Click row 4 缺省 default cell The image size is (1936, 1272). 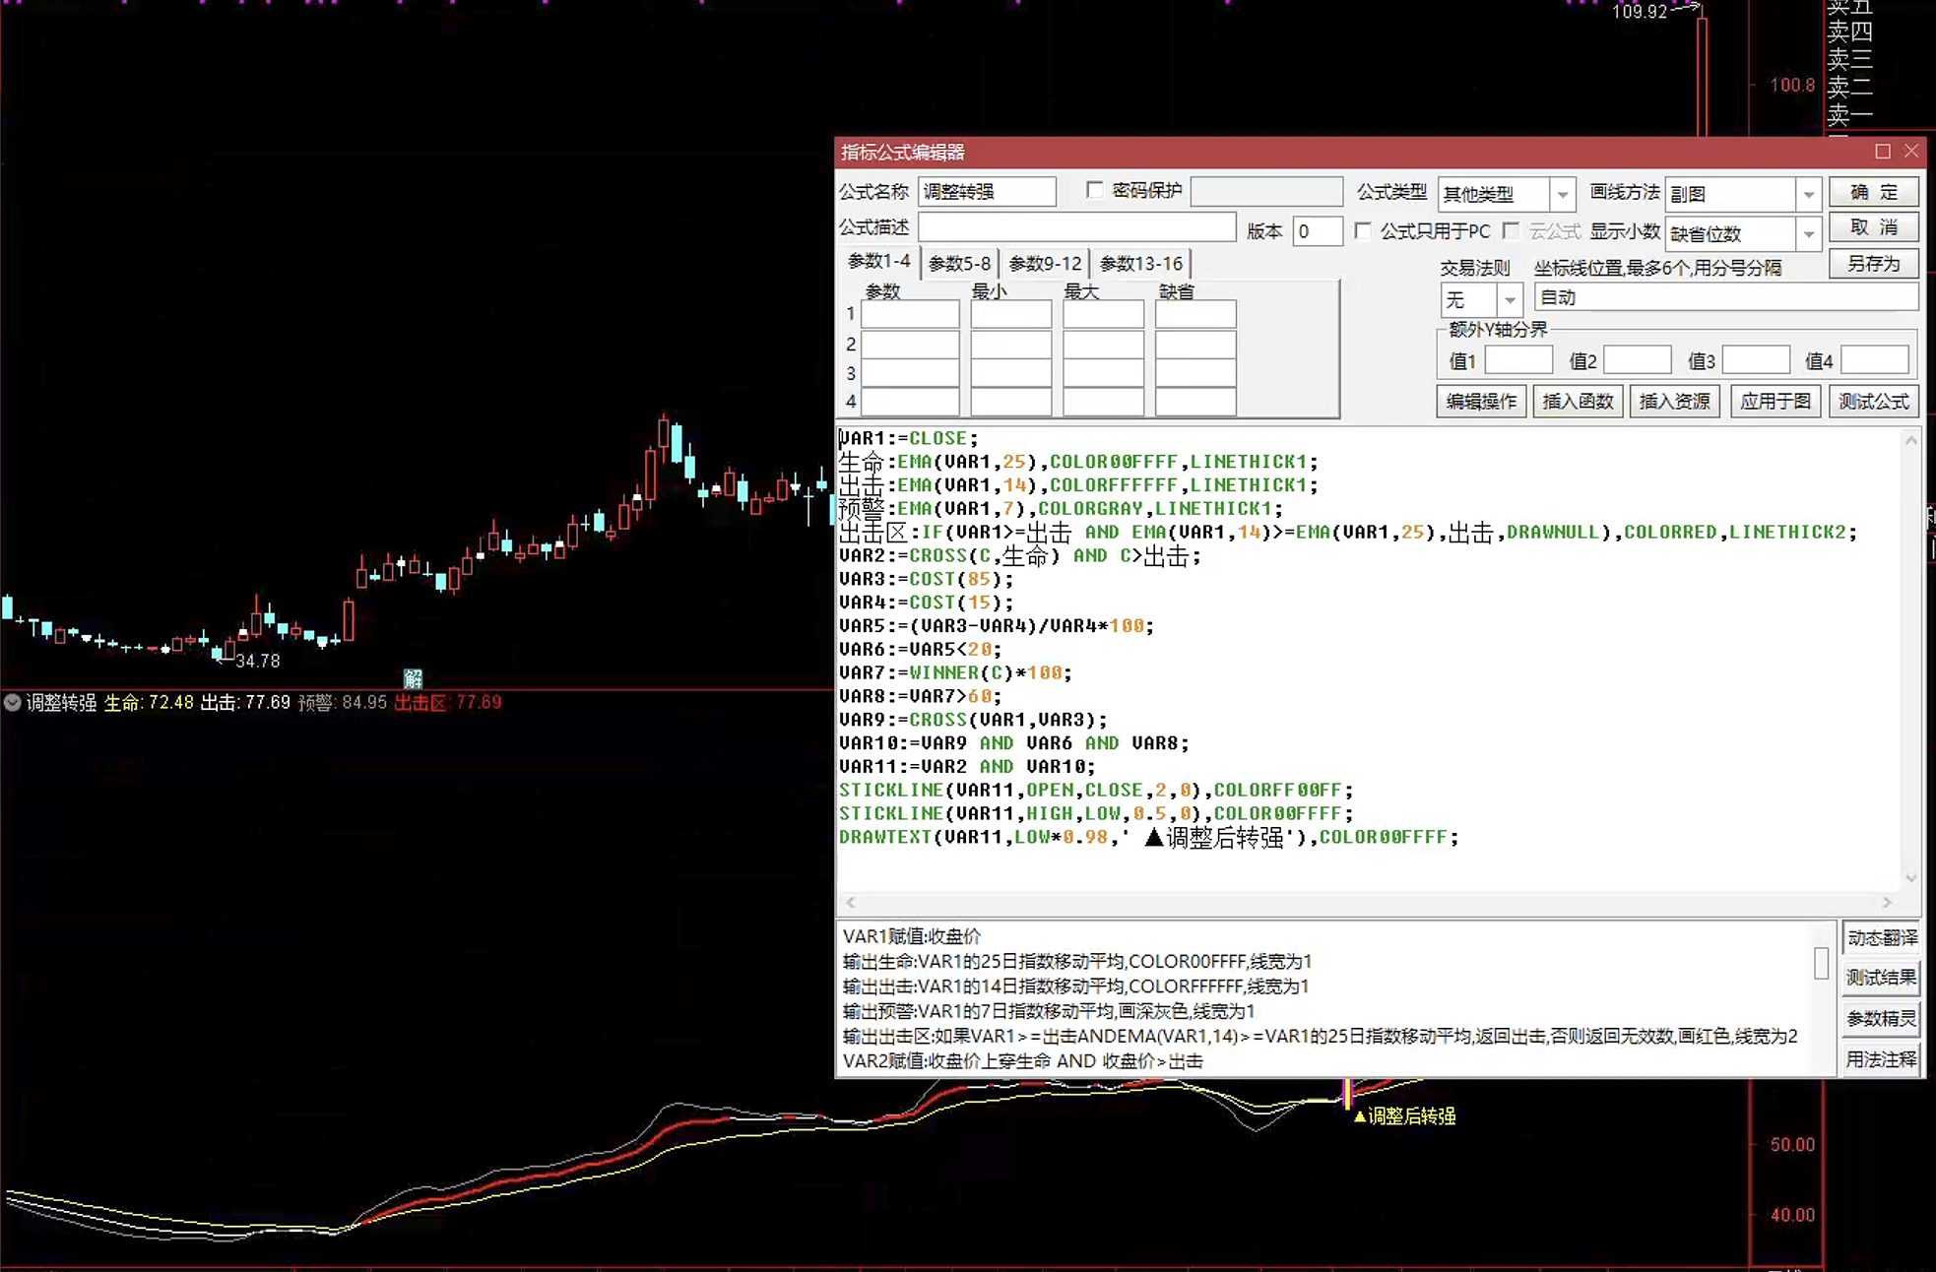(1195, 402)
